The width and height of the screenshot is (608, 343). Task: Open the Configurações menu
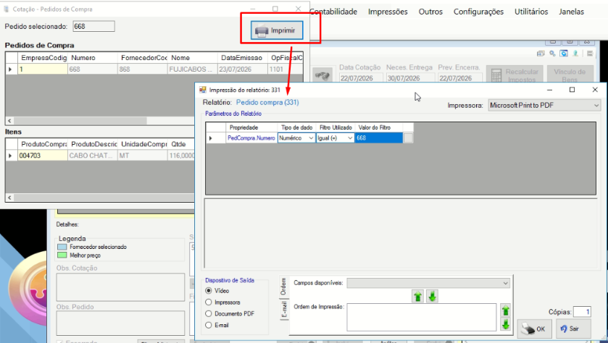tap(478, 12)
